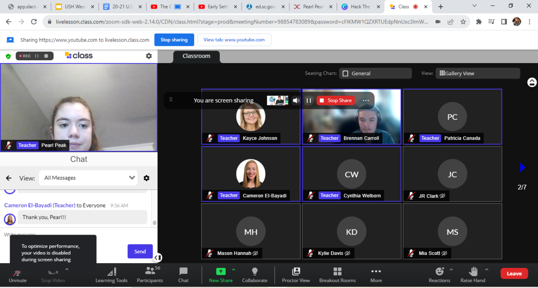
Task: Open chat settings gear next to All Messages
Action: point(146,178)
